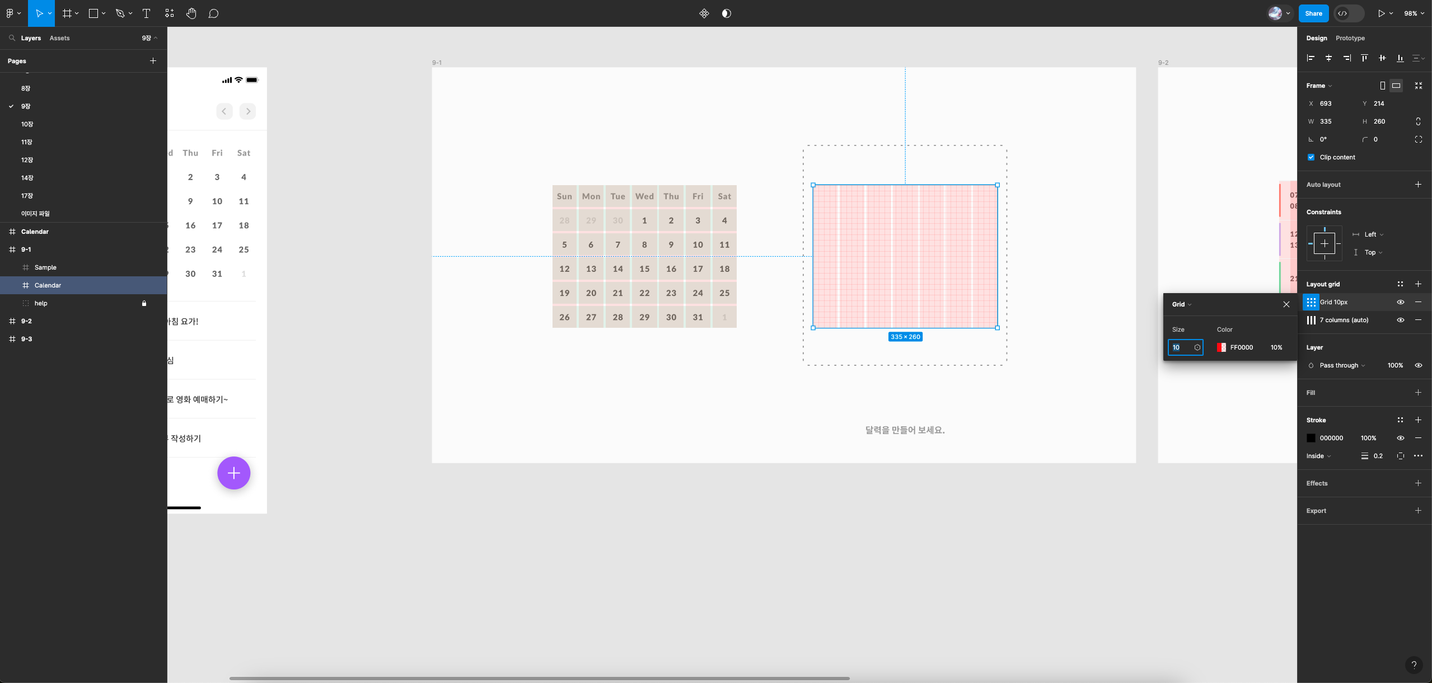Open the Assets tab
This screenshot has height=683, width=1432.
pos(59,38)
